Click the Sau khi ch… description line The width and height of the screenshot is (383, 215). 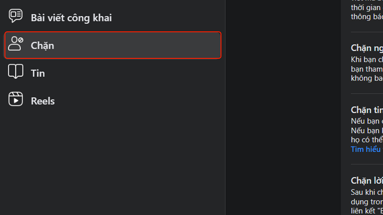tap(367, 192)
